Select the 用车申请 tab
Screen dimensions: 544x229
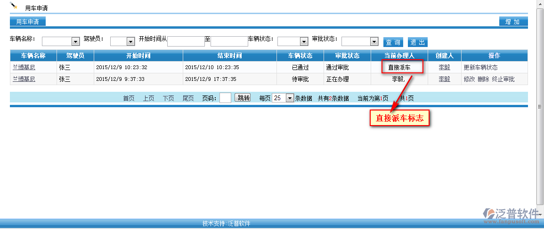27,22
